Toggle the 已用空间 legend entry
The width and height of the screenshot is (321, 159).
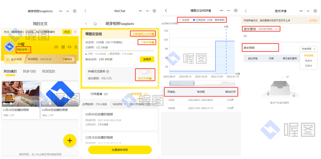point(209,20)
